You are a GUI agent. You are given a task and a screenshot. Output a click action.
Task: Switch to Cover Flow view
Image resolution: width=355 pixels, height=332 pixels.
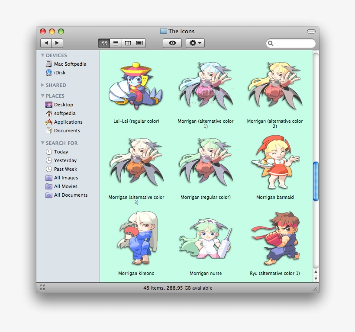point(140,43)
